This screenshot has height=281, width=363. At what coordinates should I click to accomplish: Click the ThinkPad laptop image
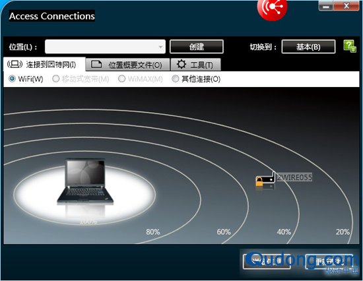tap(85, 181)
